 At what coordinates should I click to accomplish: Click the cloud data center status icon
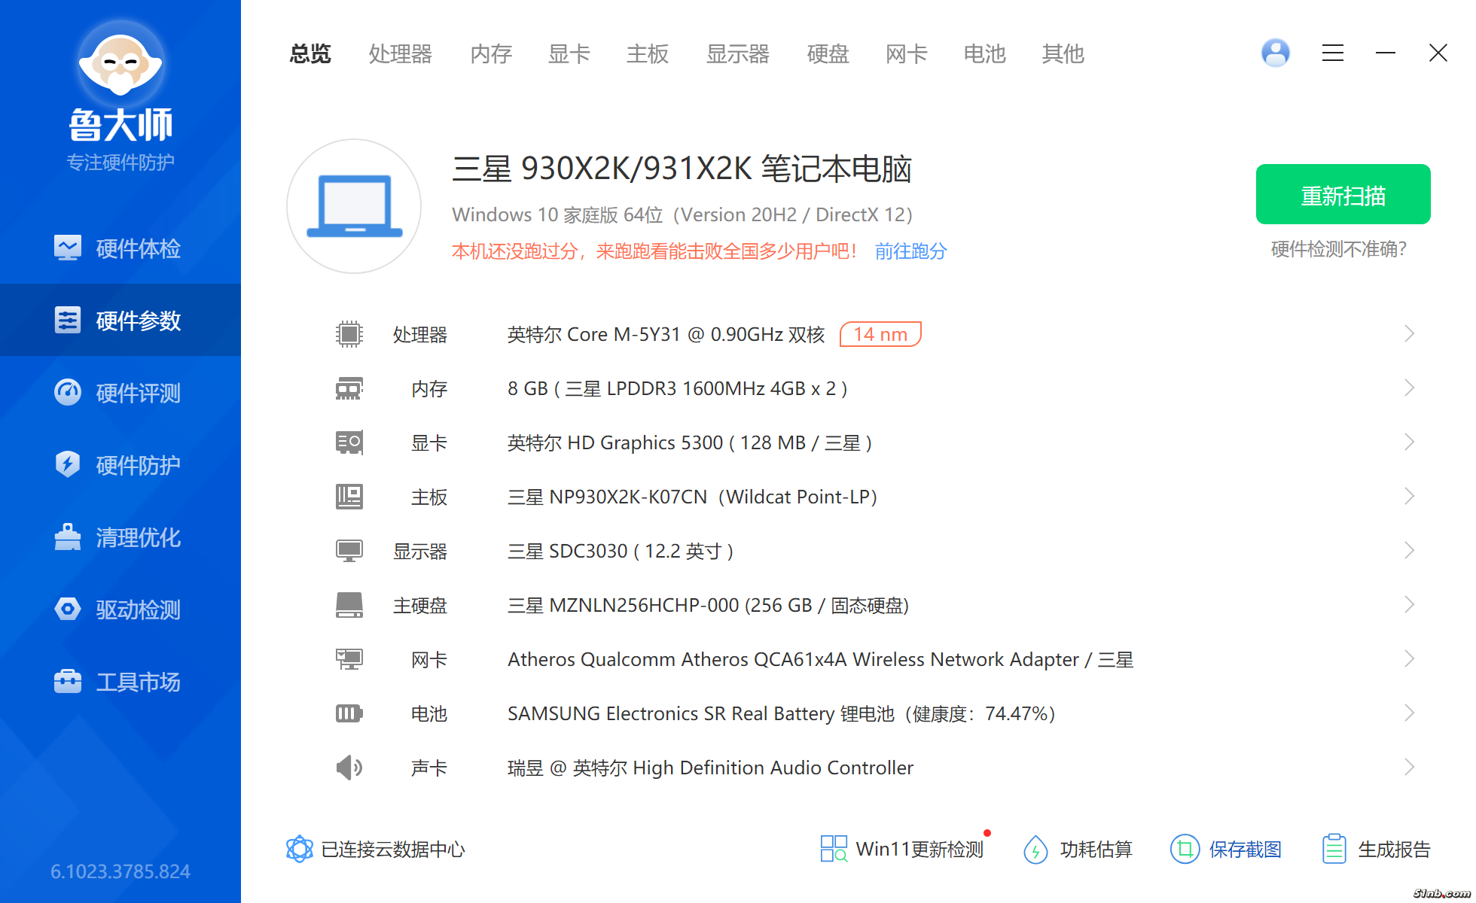pos(299,849)
